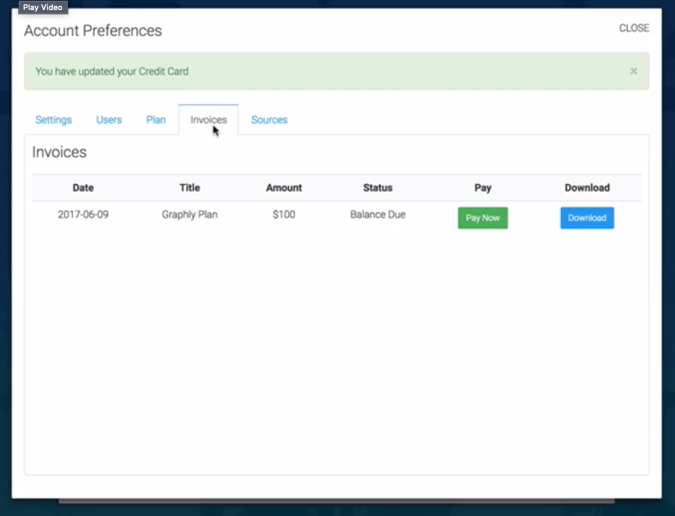Click the Graphly Plan title cell
Image resolution: width=675 pixels, height=516 pixels.
click(x=190, y=214)
